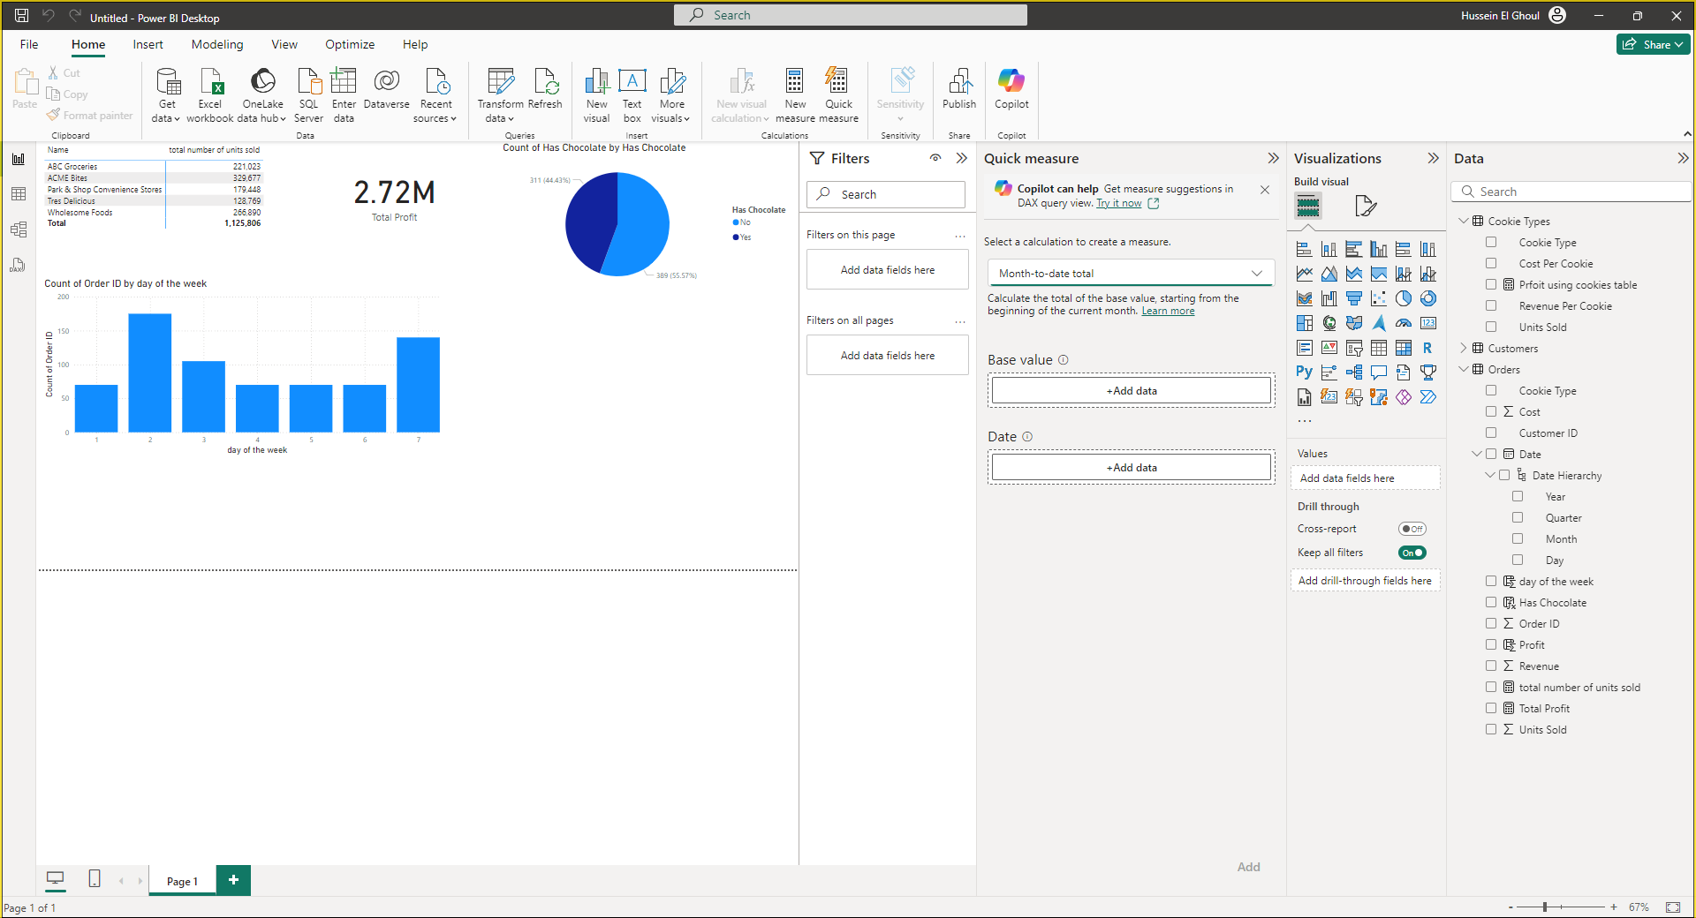This screenshot has width=1696, height=918.
Task: Open Excel workbook data source
Action: (210, 95)
